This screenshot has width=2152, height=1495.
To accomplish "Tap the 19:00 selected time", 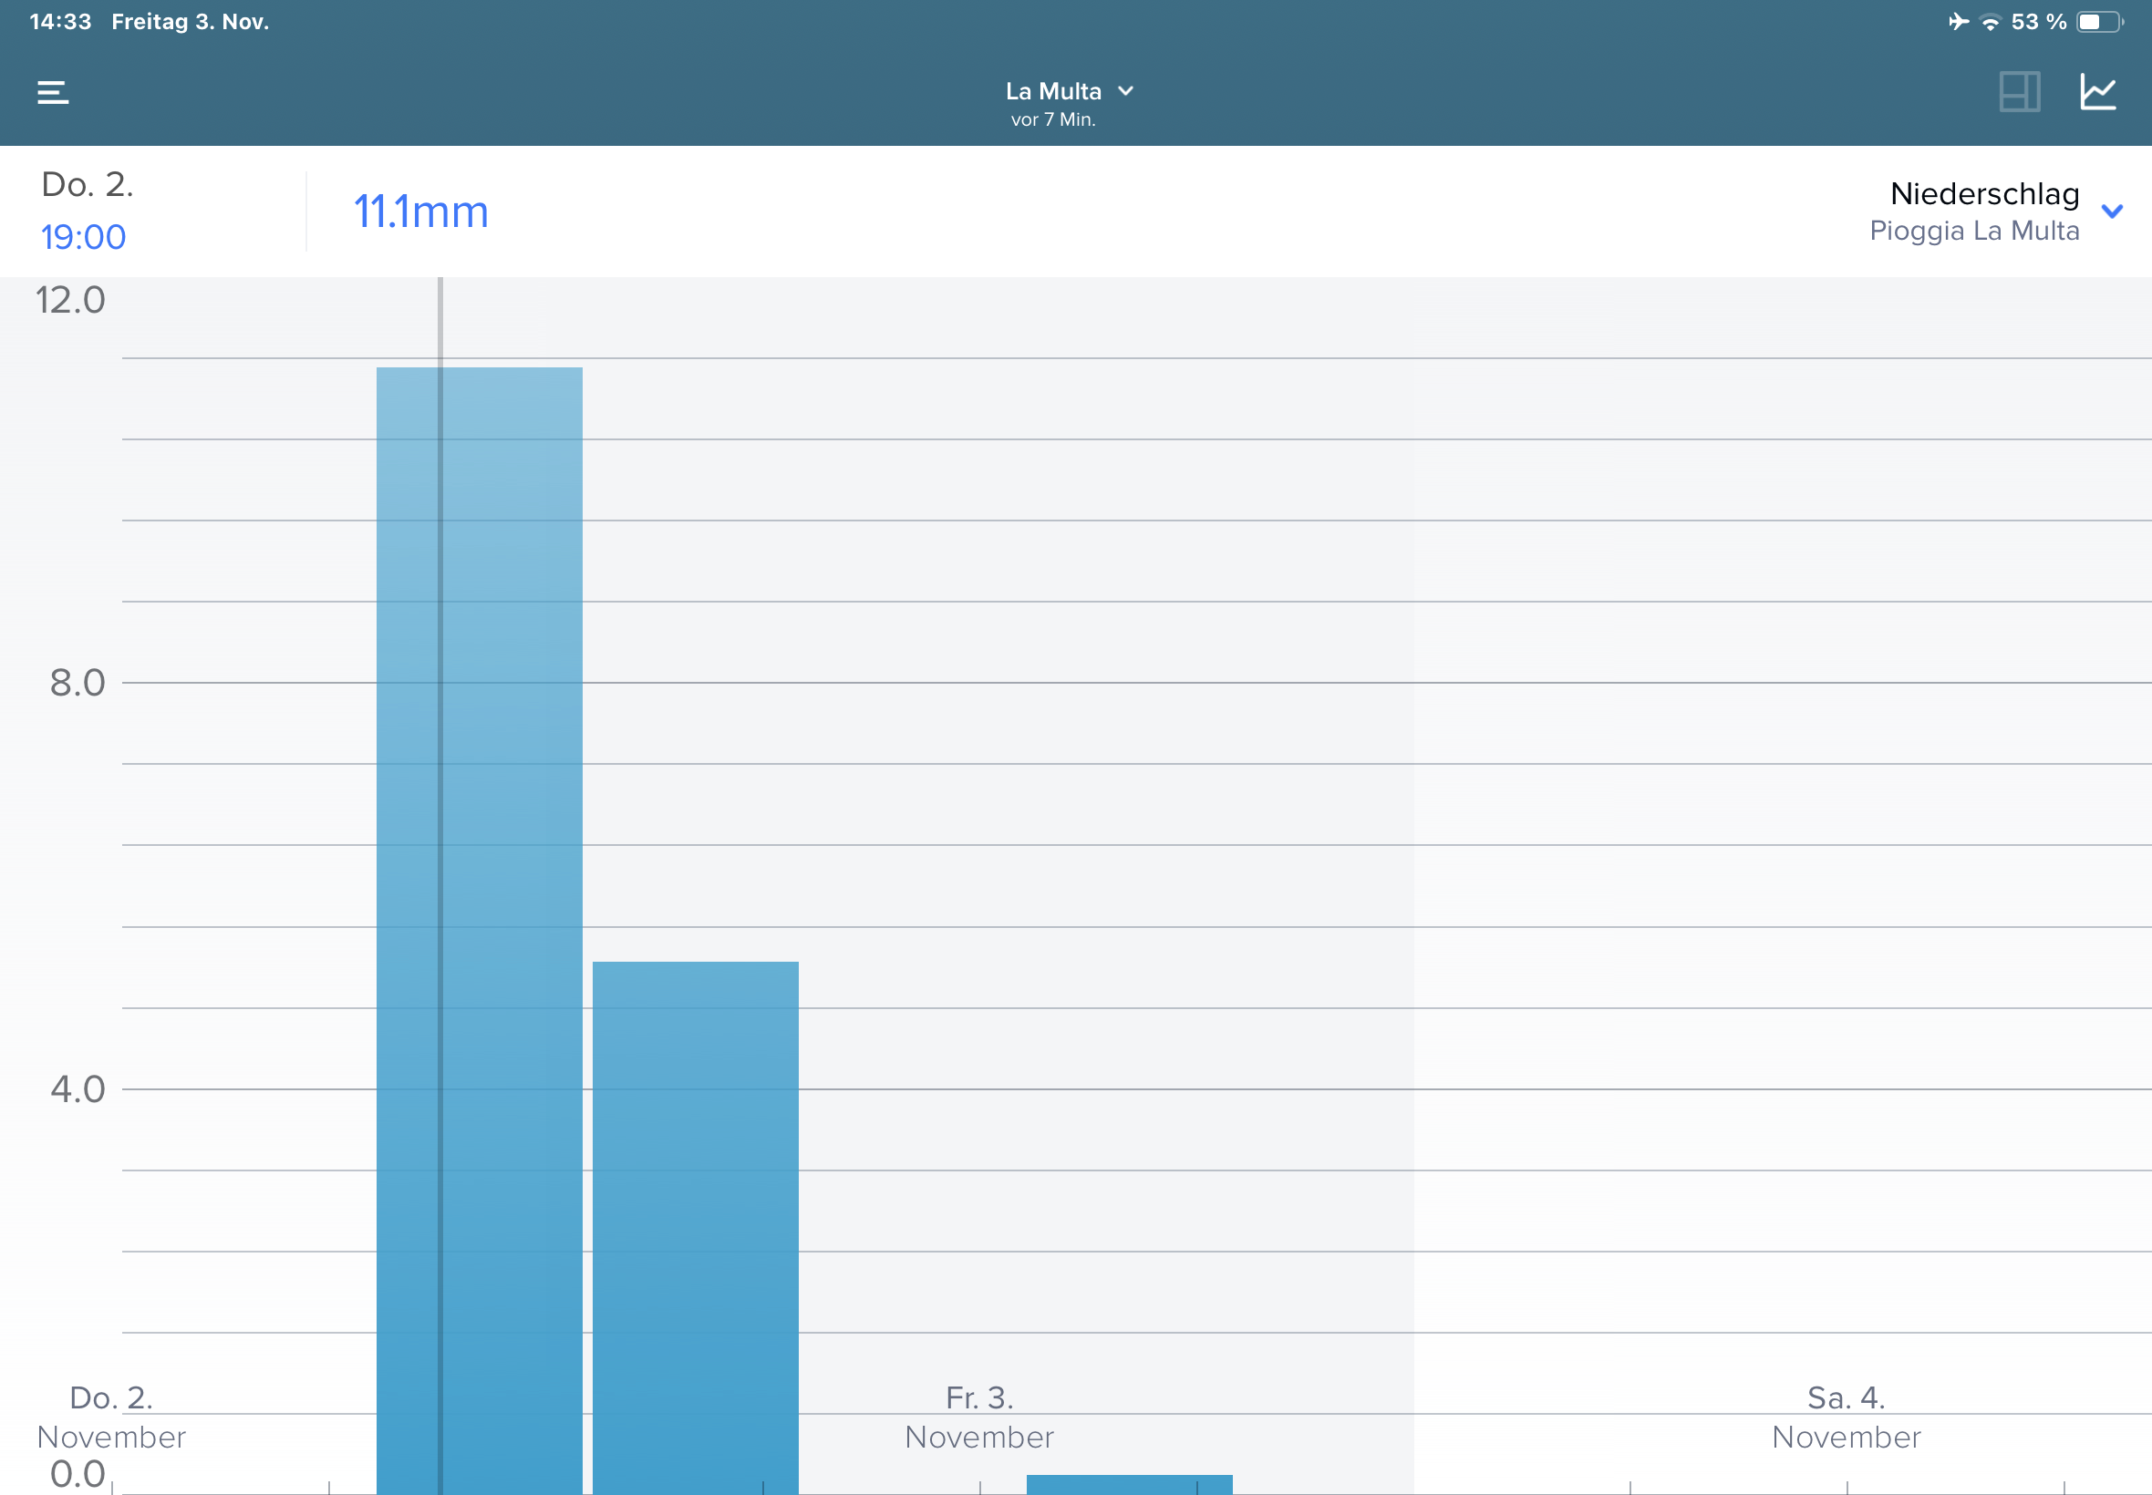I will pyautogui.click(x=83, y=237).
